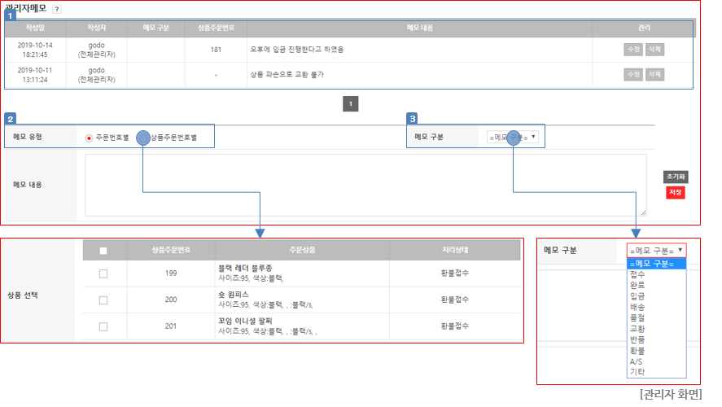Click the 2019-10-14 18:21:45 date cell

click(x=35, y=50)
